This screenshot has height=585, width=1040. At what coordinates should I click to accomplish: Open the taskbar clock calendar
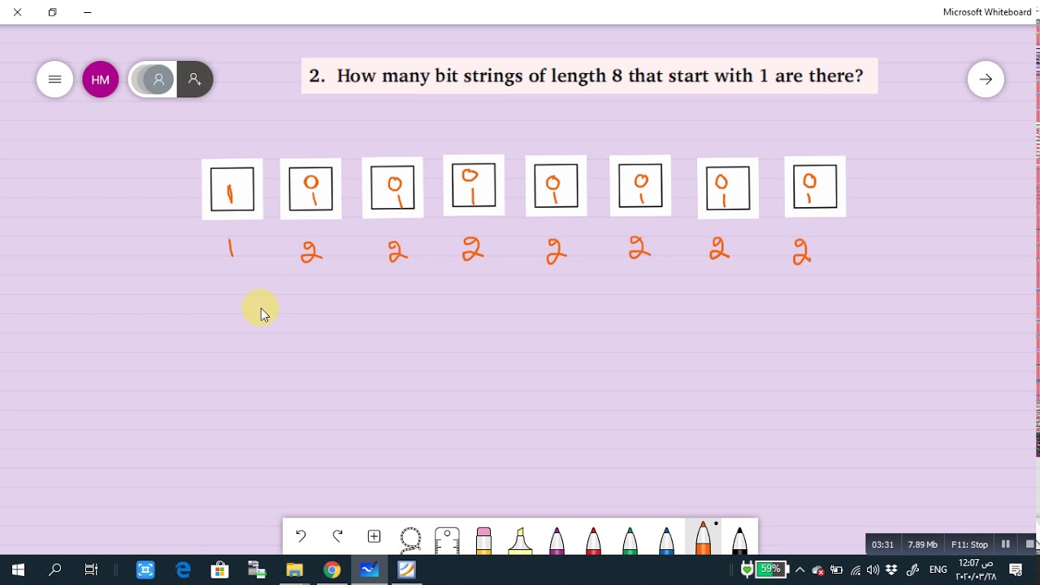(x=976, y=570)
